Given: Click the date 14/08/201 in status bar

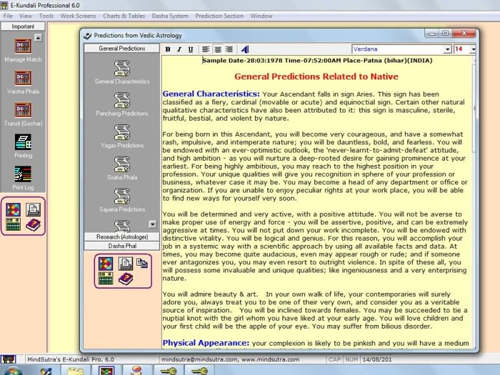Looking at the screenshot, I should (x=377, y=359).
